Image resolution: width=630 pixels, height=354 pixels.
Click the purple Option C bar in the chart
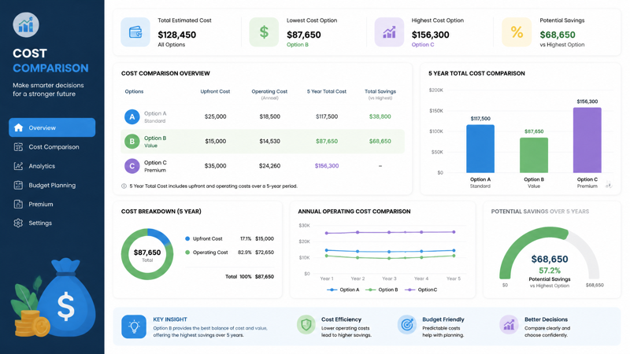pyautogui.click(x=587, y=140)
